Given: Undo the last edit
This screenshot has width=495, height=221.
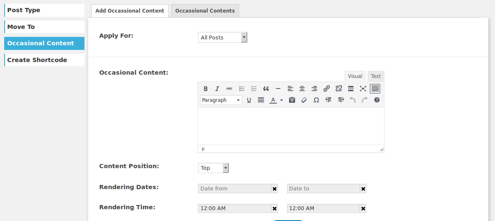Looking at the screenshot, I should pos(353,100).
